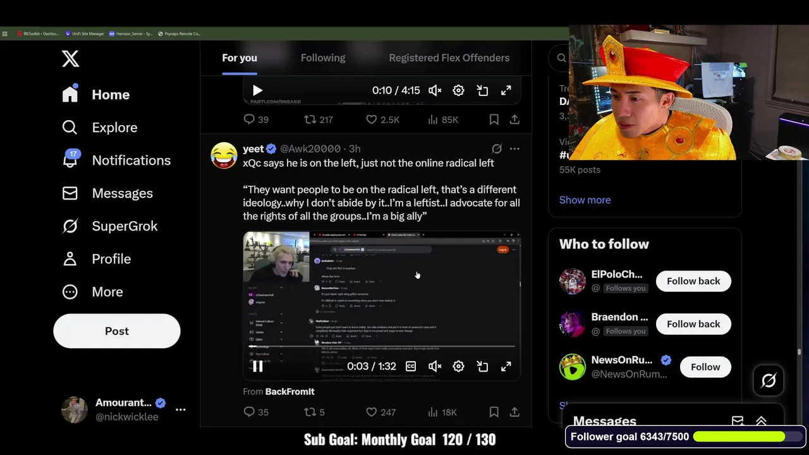Viewport: 809px width, 455px height.
Task: Like the post with 2.5K likes
Action: tap(383, 119)
